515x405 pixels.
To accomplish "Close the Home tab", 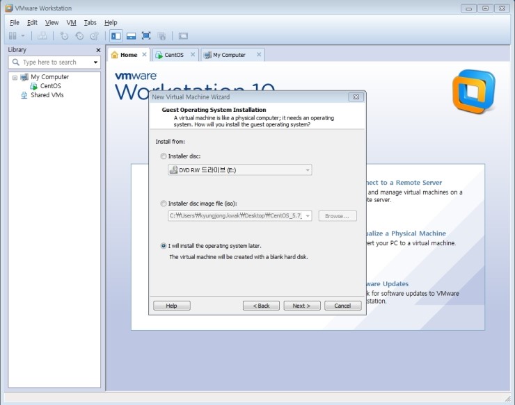I will [x=144, y=54].
